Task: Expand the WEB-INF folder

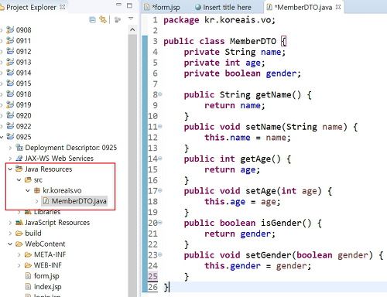Action: (19, 265)
